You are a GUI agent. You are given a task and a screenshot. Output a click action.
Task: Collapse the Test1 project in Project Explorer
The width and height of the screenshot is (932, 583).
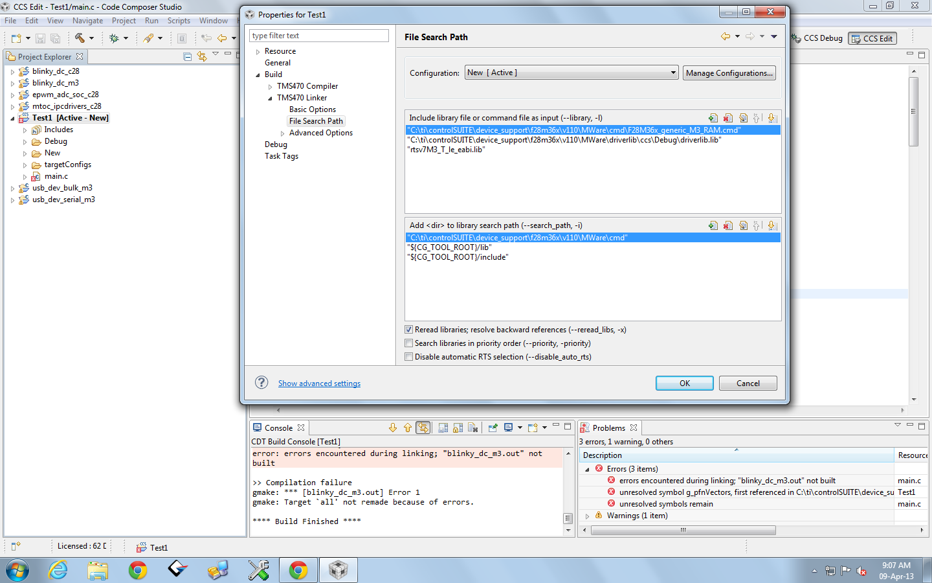tap(12, 119)
